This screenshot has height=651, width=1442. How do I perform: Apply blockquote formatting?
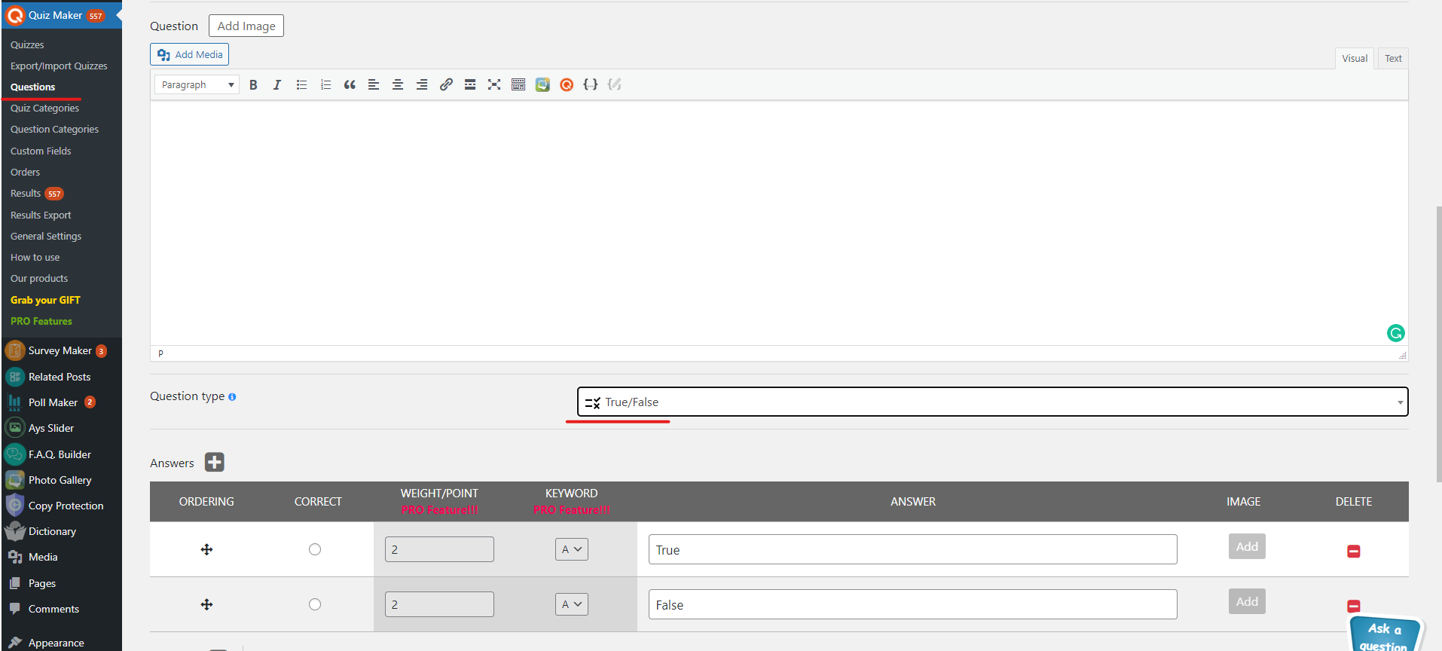tap(350, 84)
